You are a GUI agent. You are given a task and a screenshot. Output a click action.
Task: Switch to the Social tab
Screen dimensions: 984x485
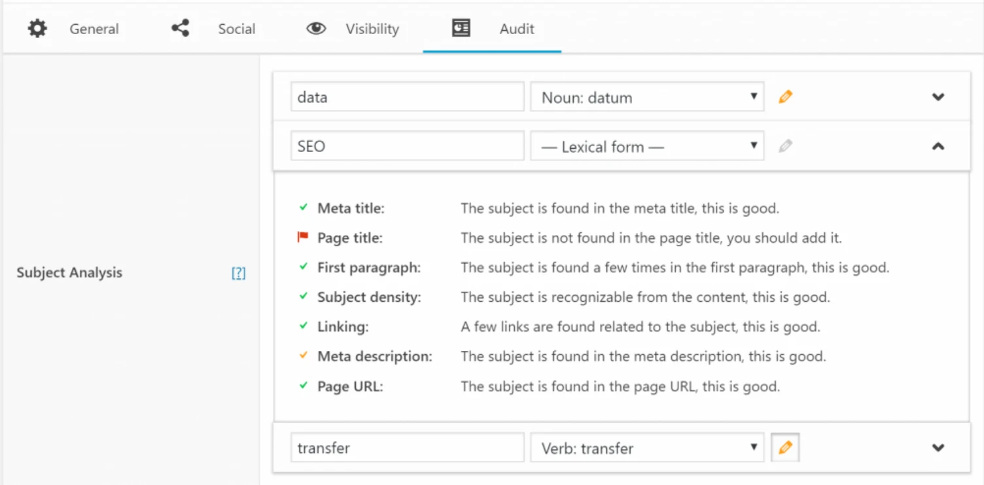pos(236,29)
